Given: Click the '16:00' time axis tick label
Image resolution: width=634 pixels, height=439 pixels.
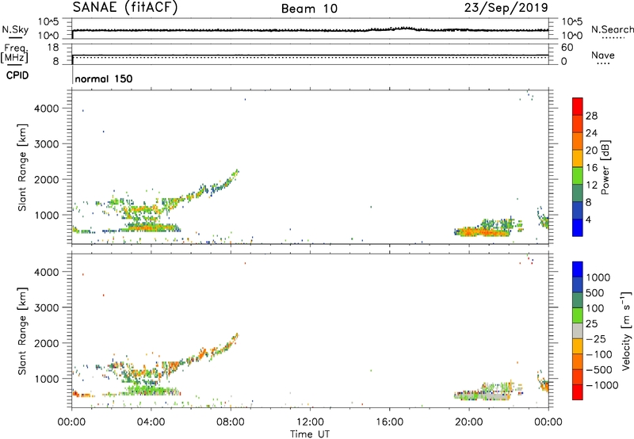Looking at the screenshot, I should point(389,422).
